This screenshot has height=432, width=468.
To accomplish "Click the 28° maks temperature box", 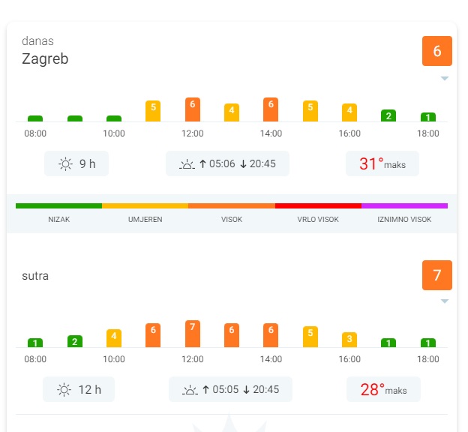I will pyautogui.click(x=383, y=389).
